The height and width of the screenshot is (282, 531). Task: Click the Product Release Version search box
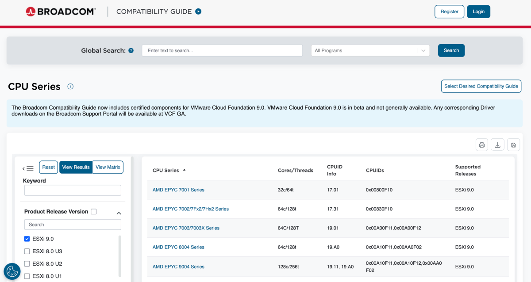(x=73, y=225)
